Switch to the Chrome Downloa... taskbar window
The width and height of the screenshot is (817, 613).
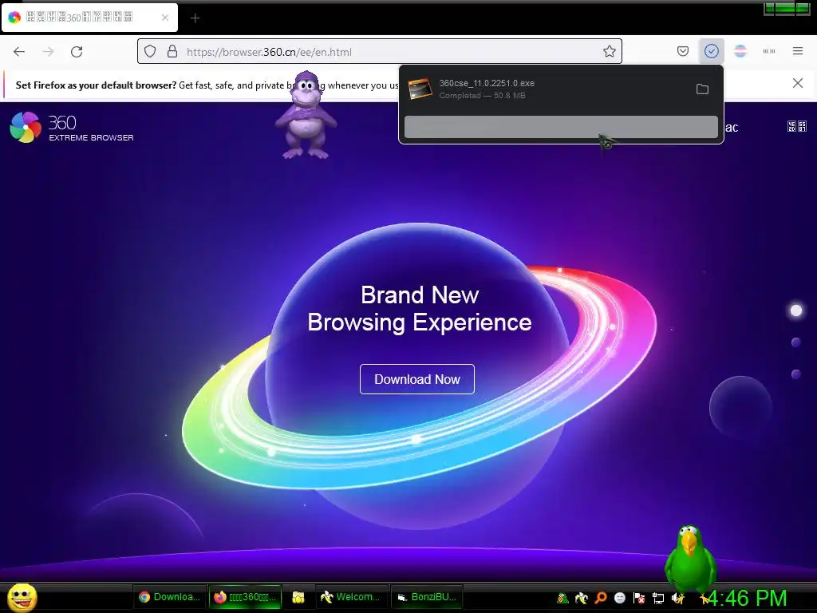pos(170,597)
